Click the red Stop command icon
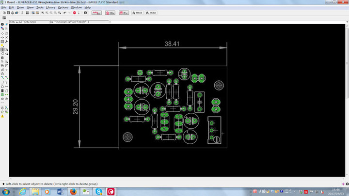Screen dimensions: 349x196 73,13
